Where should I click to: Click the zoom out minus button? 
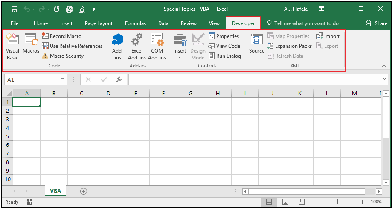point(313,202)
